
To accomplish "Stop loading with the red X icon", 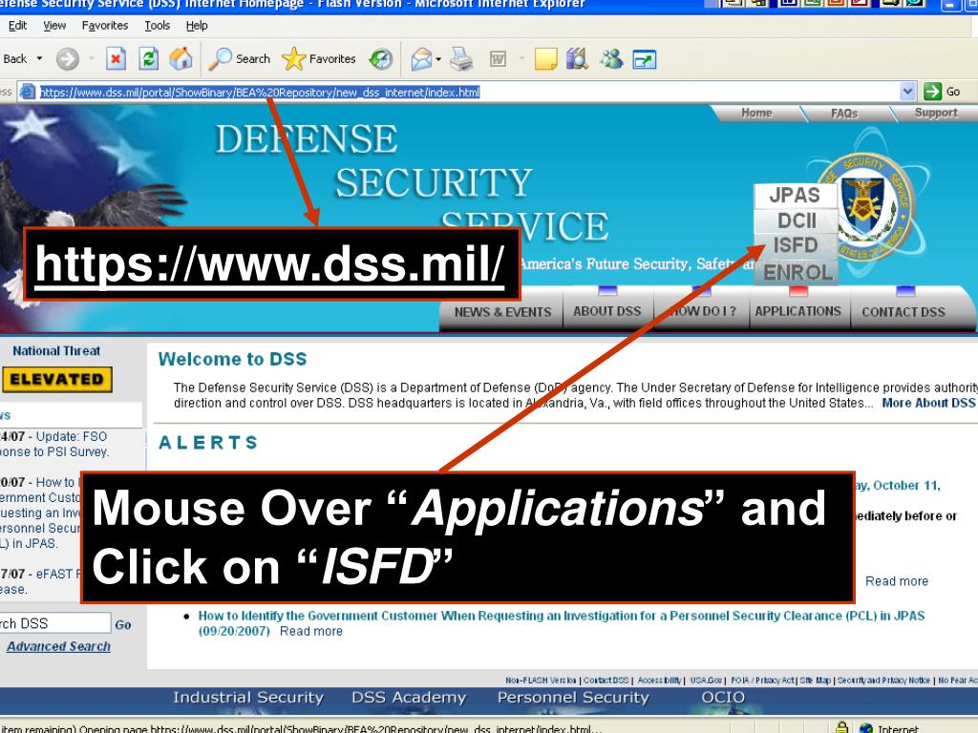I will tap(116, 59).
